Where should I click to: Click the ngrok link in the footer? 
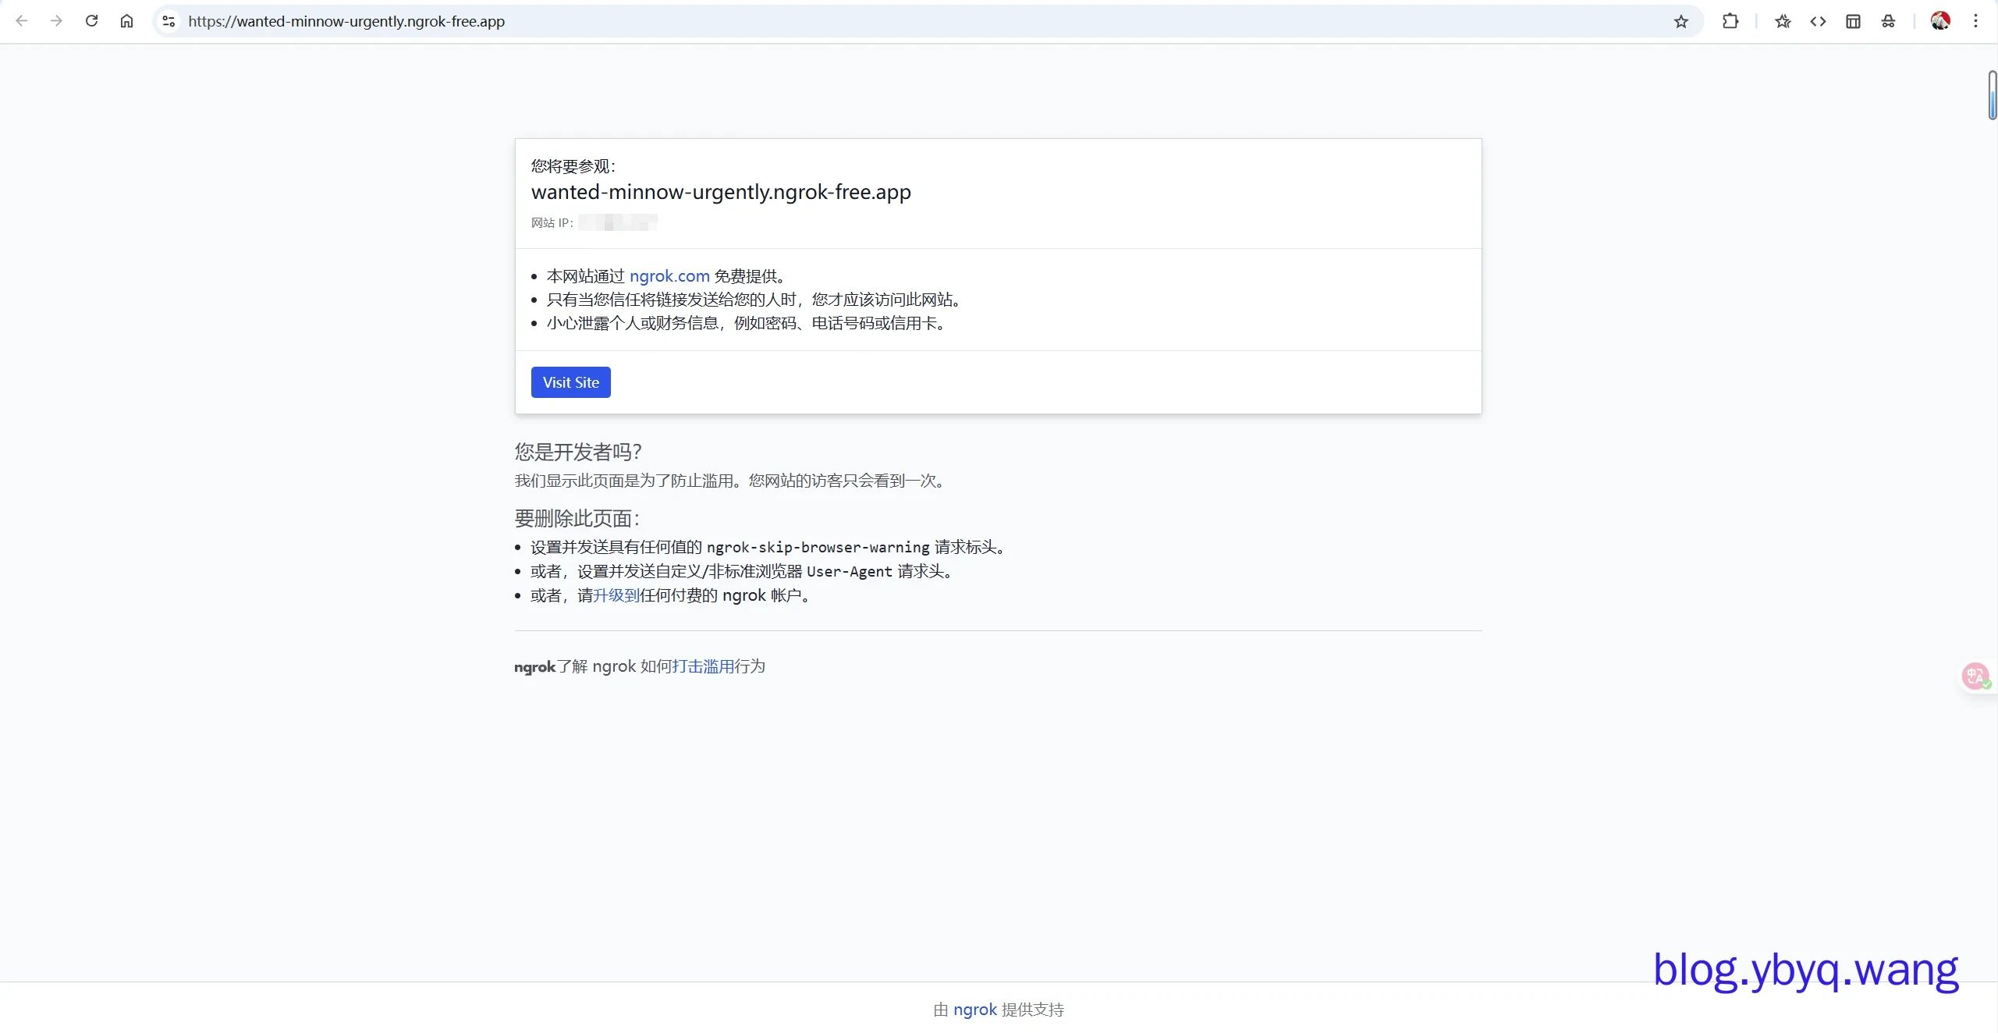click(975, 1010)
